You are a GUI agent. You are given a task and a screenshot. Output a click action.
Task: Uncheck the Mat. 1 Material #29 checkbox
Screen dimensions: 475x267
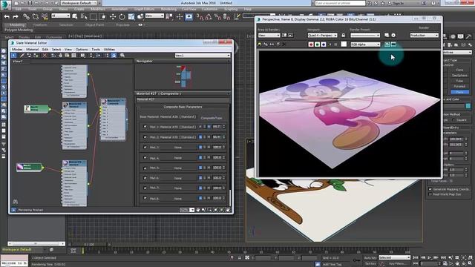point(145,127)
